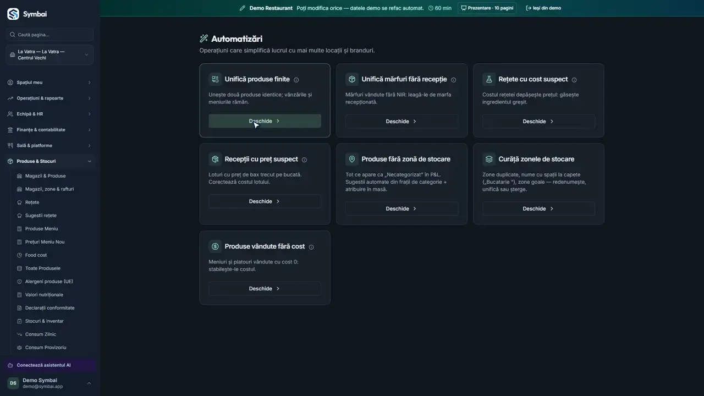
Task: Click Deschide on Produse vândute fără cost card
Action: (x=265, y=288)
